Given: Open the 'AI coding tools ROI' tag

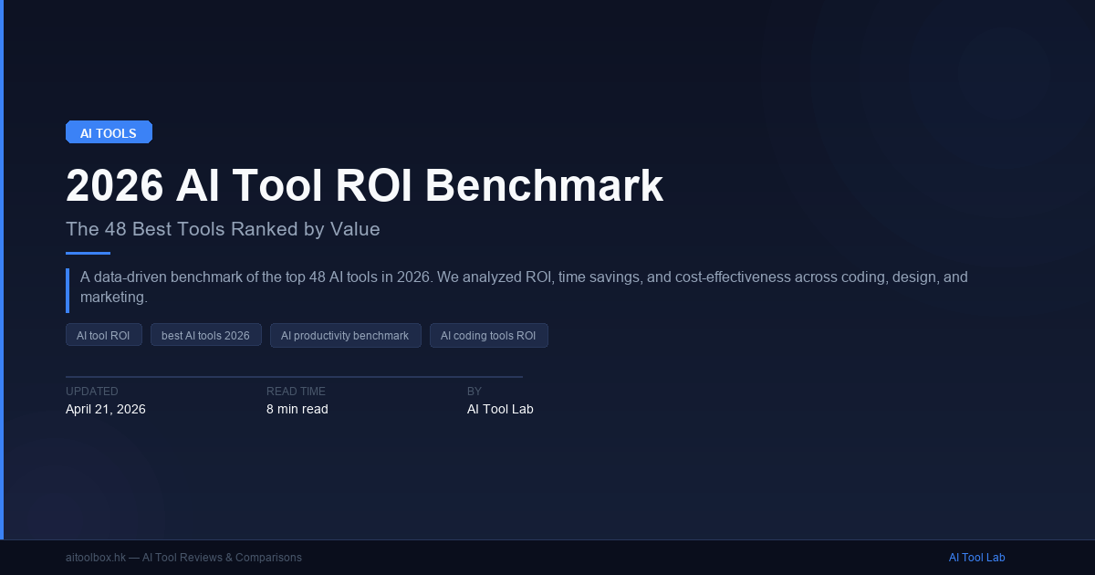Looking at the screenshot, I should tap(488, 336).
